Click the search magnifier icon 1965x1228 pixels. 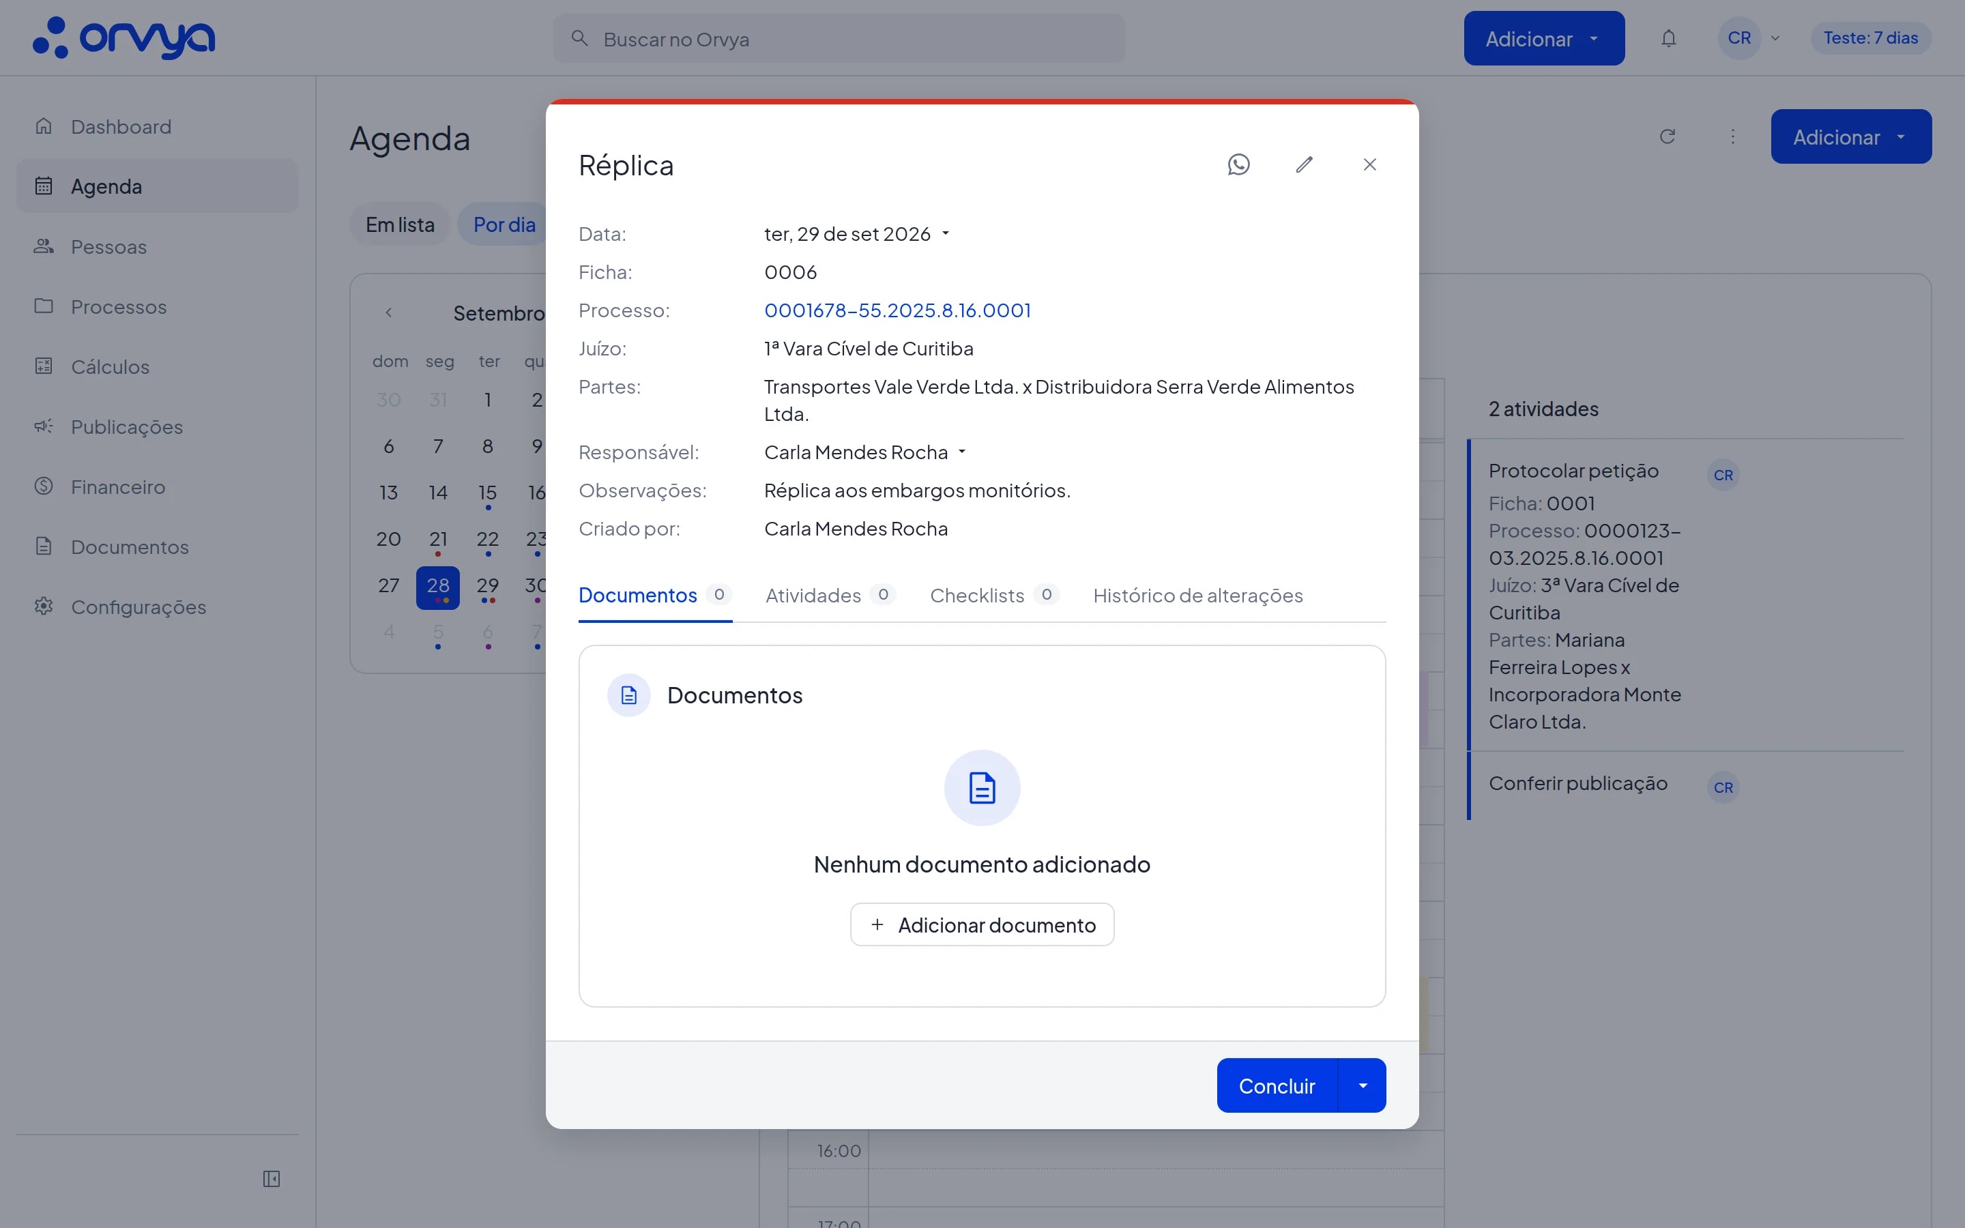(x=579, y=38)
